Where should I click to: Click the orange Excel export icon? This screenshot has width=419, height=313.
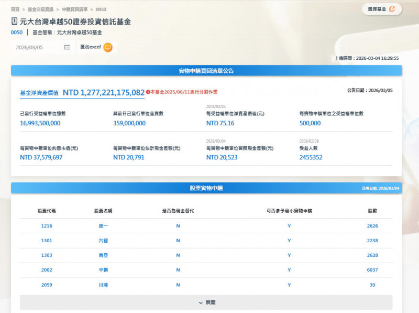[x=108, y=47]
